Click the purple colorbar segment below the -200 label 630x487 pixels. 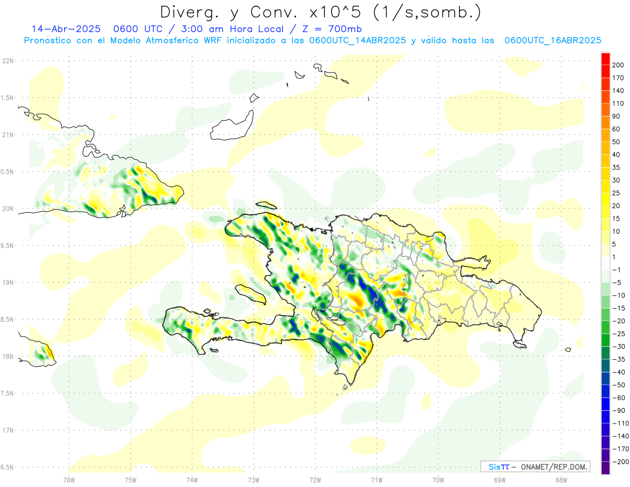pos(605,468)
